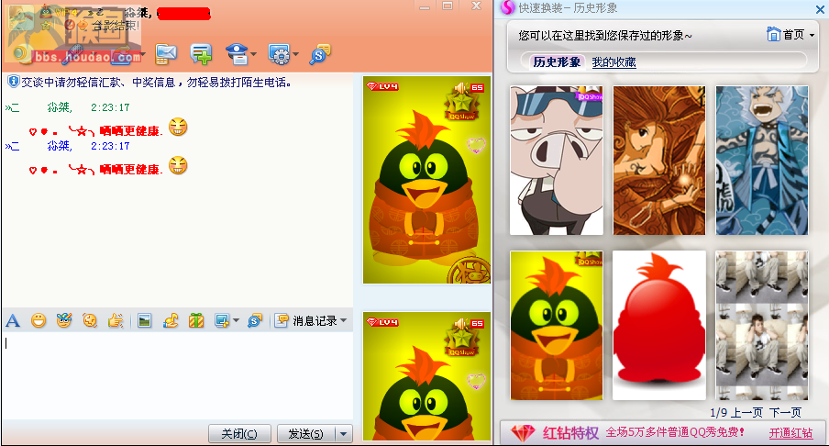Select the blue samurai character thumbnail

(x=762, y=161)
